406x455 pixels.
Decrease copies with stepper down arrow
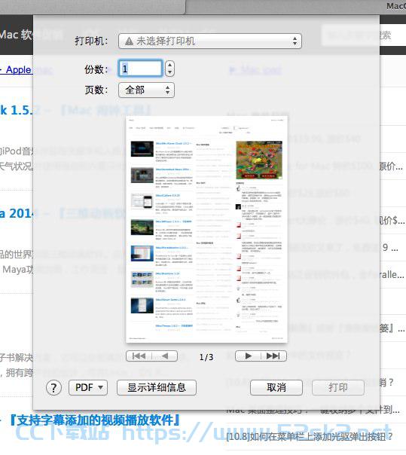(169, 72)
